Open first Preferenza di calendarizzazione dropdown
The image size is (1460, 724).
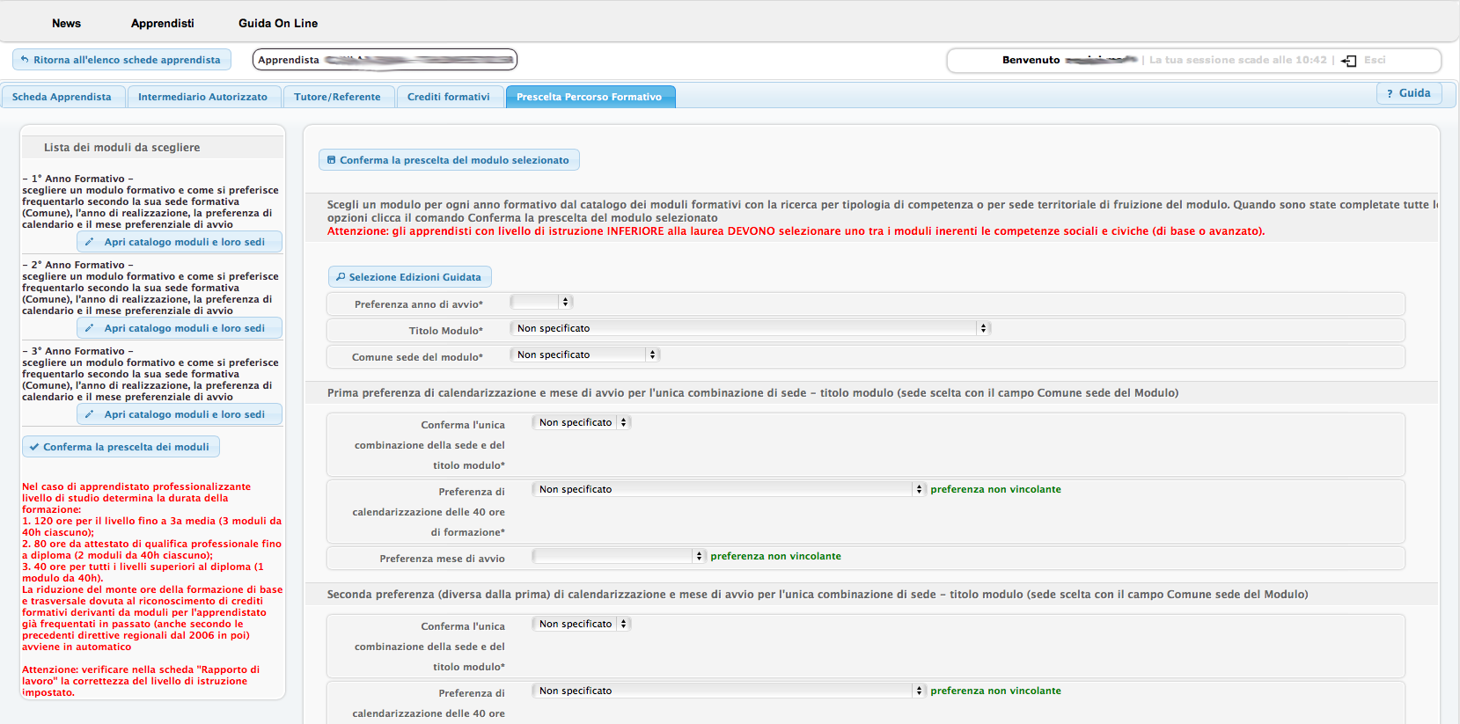729,489
